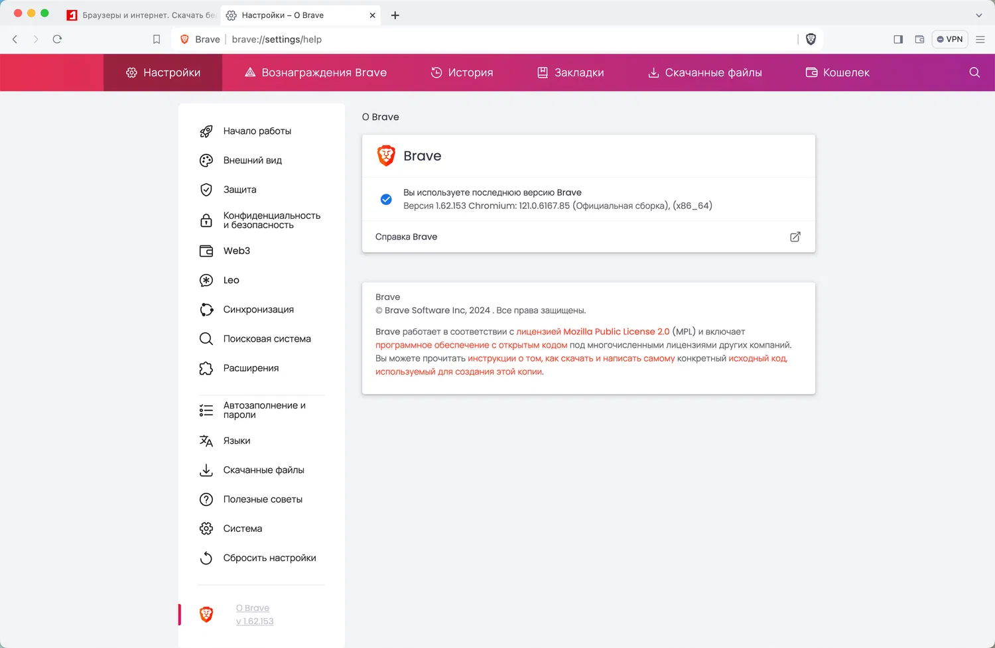Click the version text Версия 1.62.153 Chromium
The height and width of the screenshot is (648, 995).
(558, 206)
